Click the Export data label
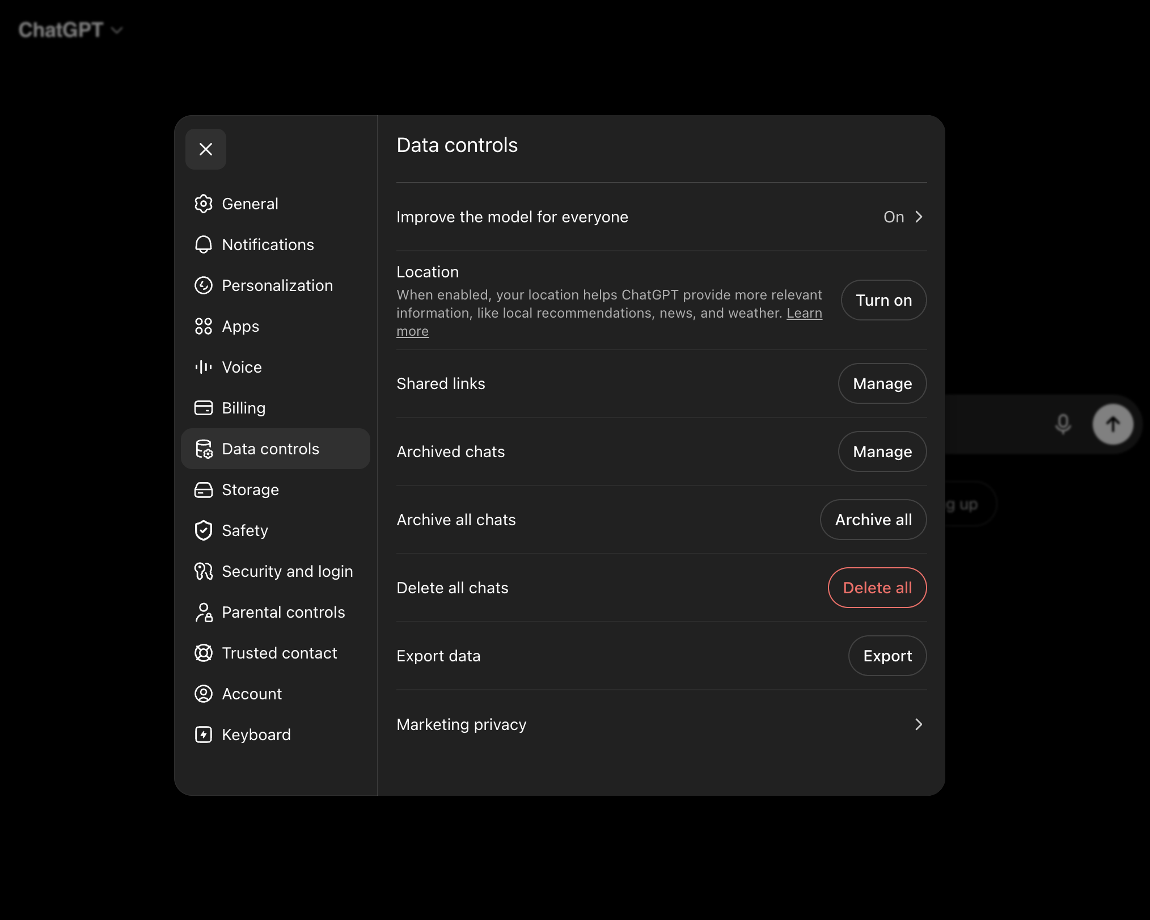 (x=438, y=656)
